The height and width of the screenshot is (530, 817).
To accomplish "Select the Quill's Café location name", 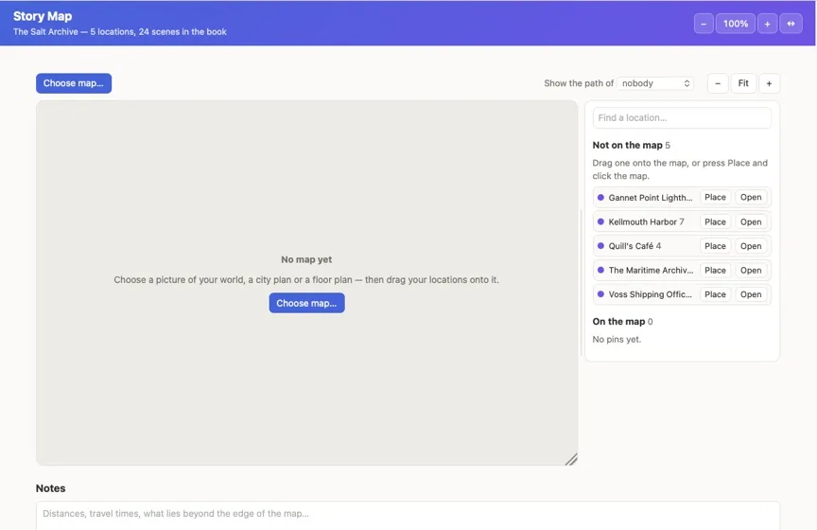I will 631,246.
